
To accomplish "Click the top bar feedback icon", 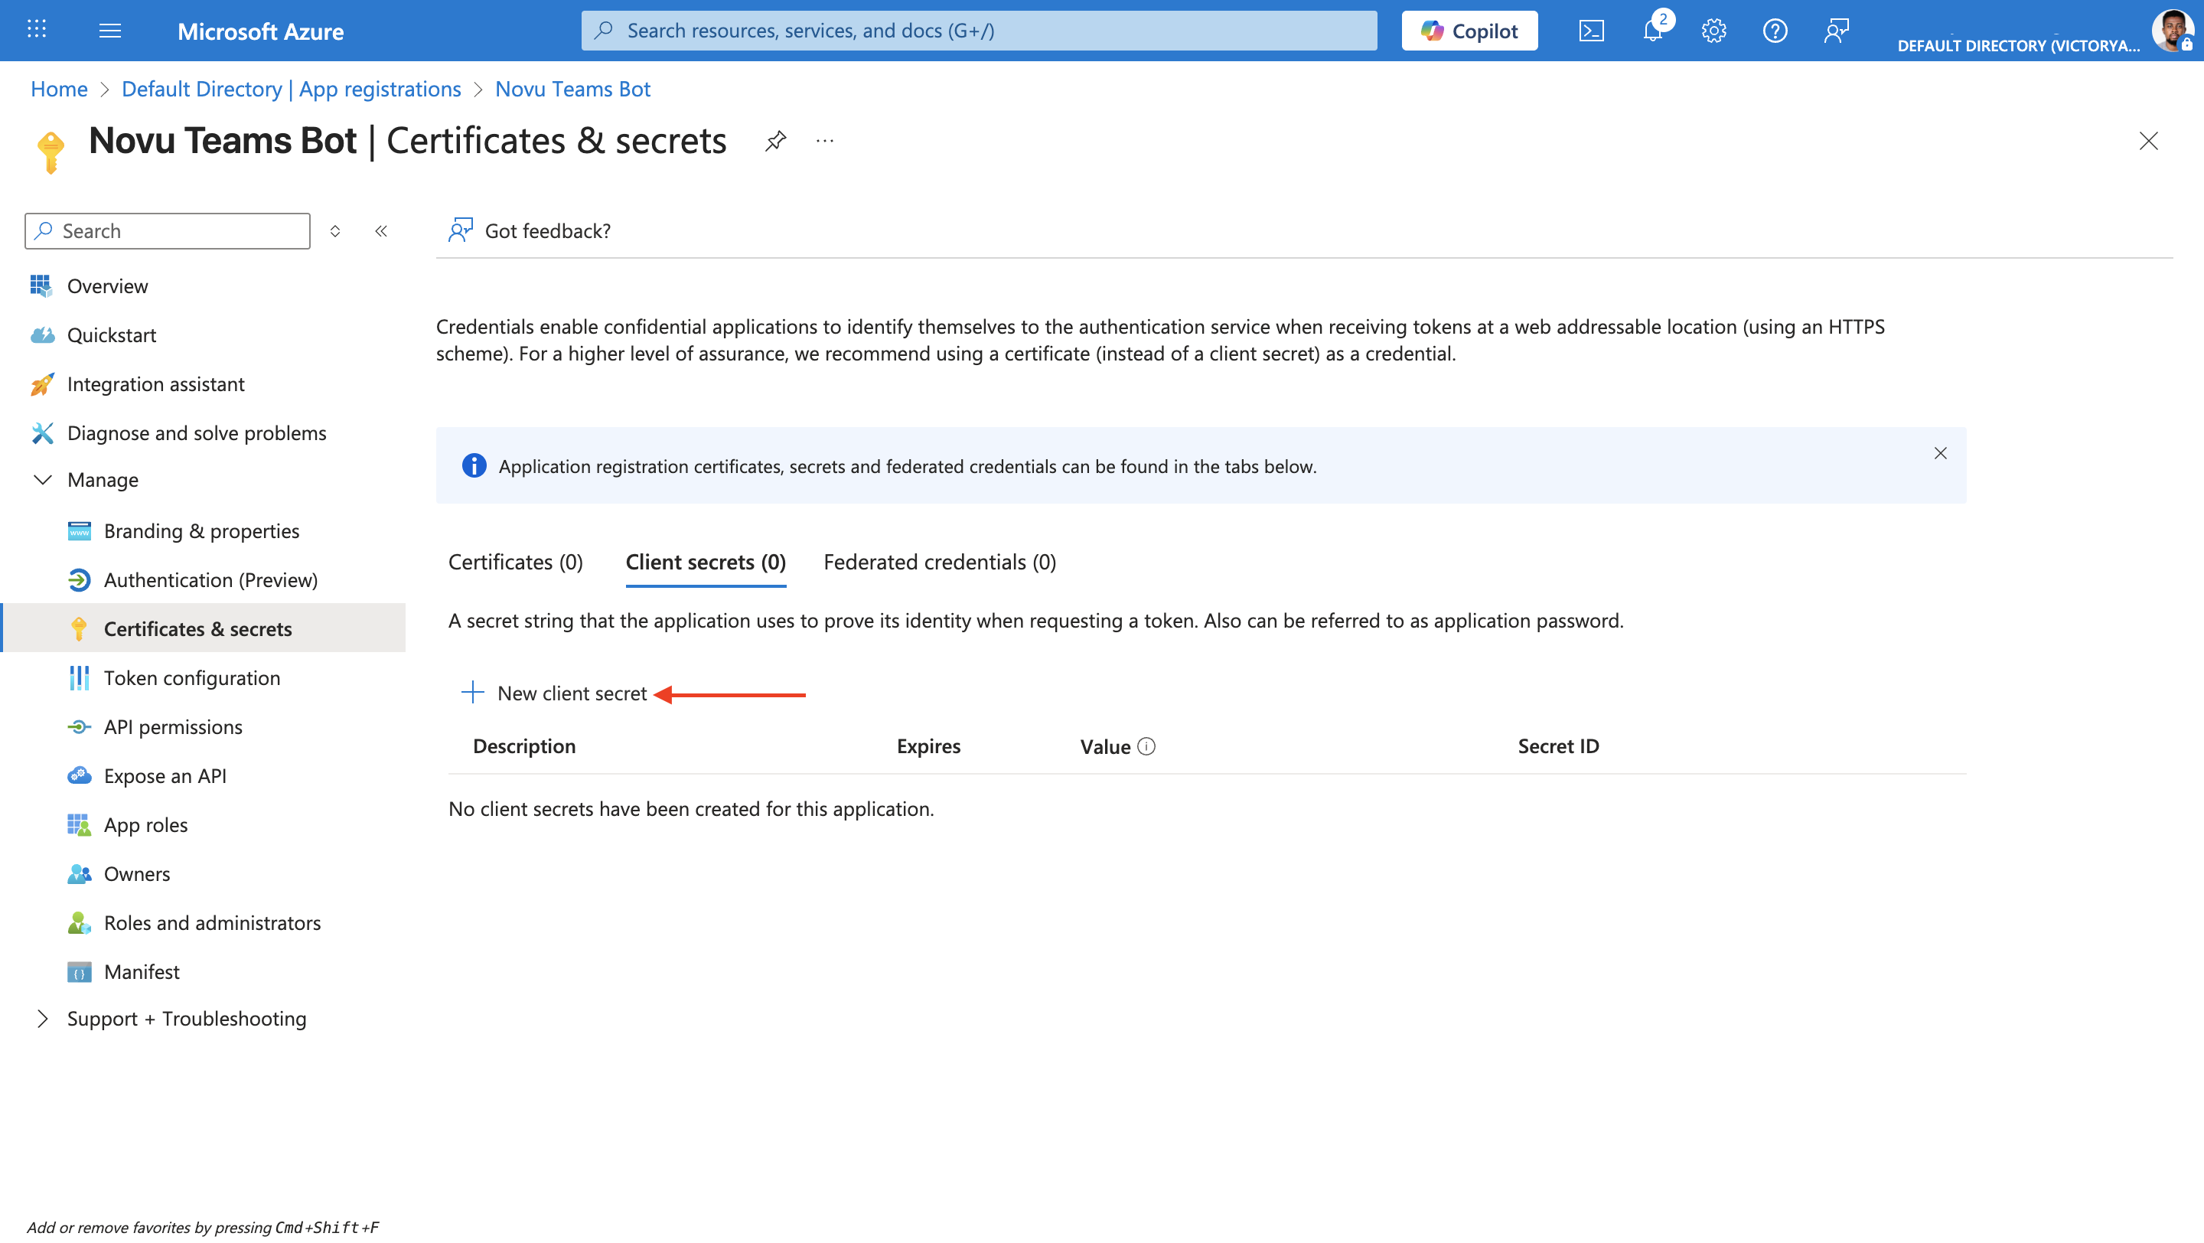I will (x=1836, y=31).
